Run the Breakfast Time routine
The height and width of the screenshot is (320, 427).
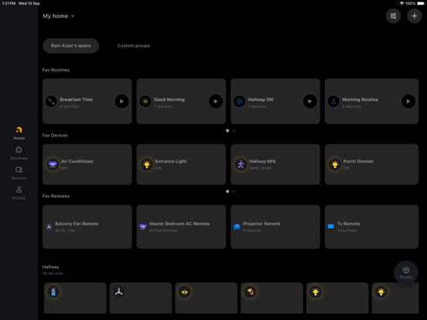pos(121,101)
